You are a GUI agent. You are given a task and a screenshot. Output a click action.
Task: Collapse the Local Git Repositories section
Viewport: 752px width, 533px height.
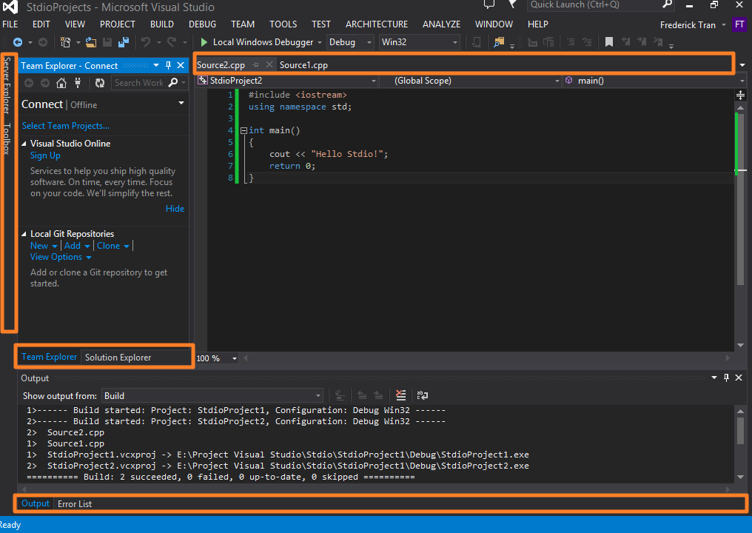[x=24, y=234]
